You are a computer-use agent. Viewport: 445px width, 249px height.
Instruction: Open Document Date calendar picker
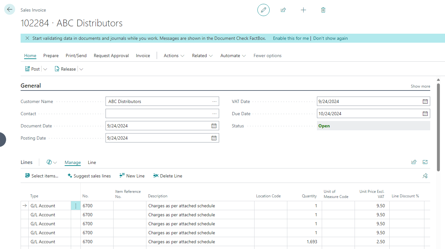click(x=214, y=126)
